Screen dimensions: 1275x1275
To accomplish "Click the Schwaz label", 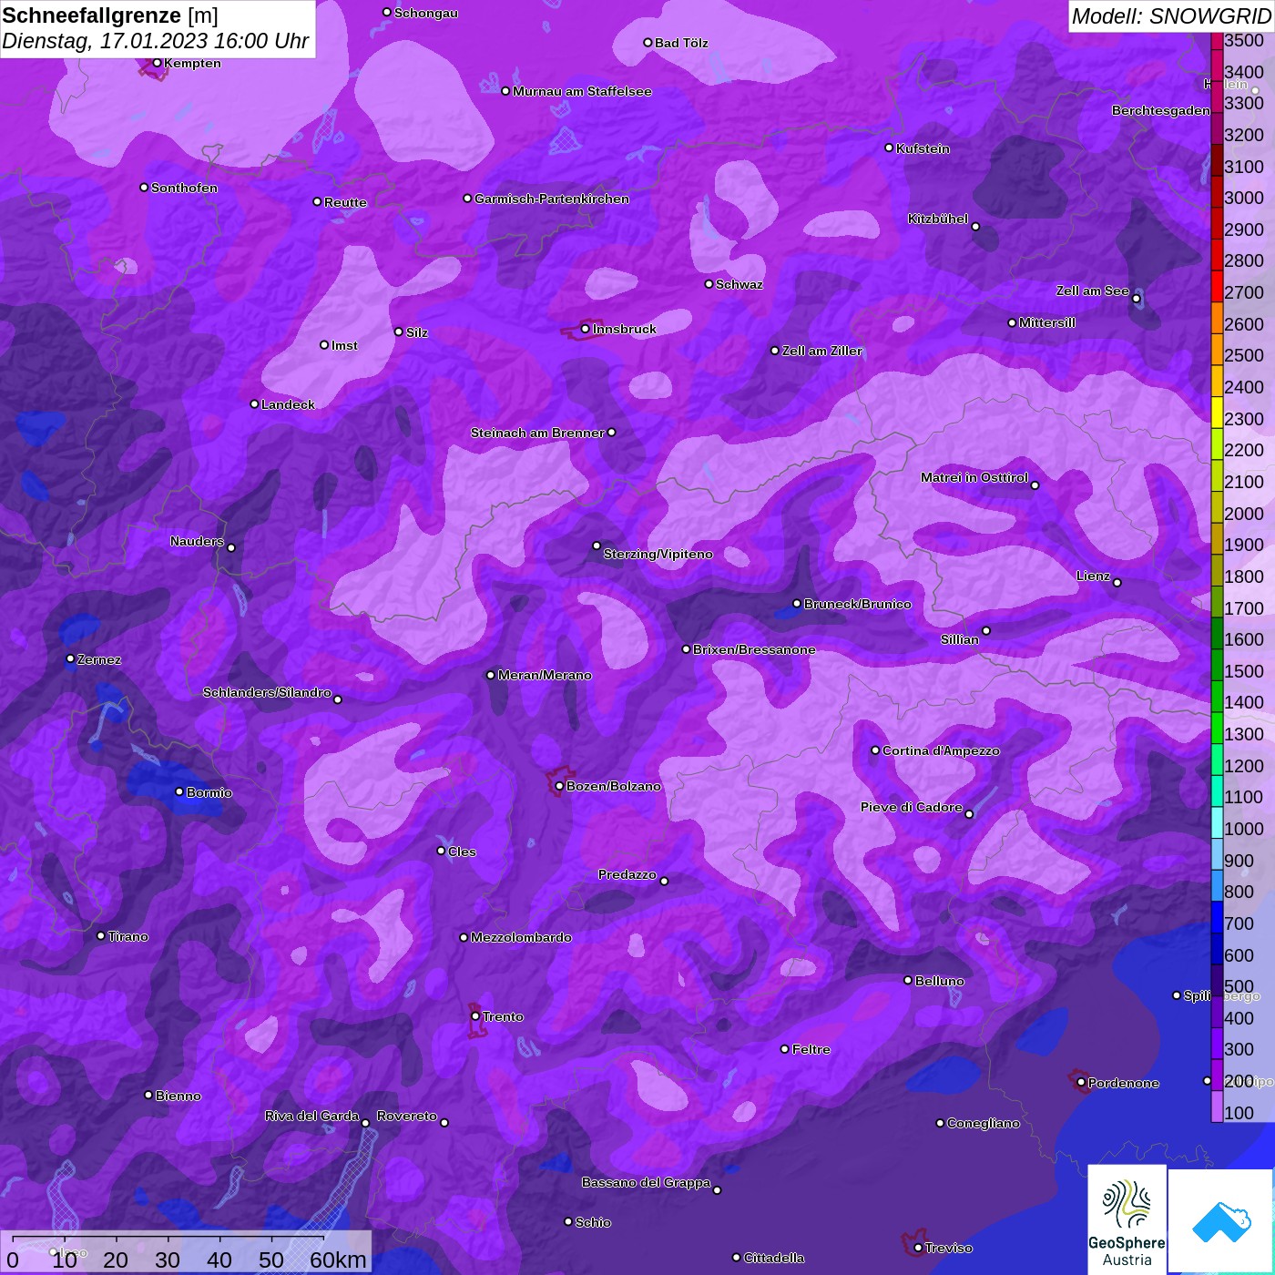I will pos(739,284).
